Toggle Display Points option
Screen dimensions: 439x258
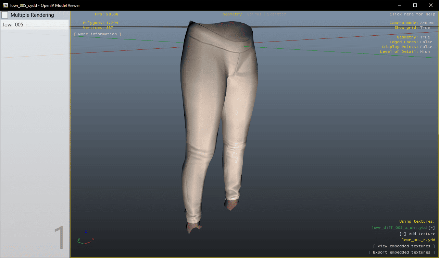click(x=426, y=47)
